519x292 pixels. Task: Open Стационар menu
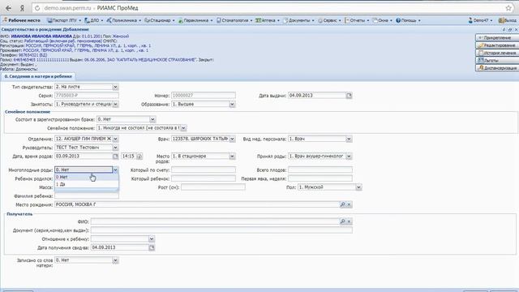click(160, 20)
